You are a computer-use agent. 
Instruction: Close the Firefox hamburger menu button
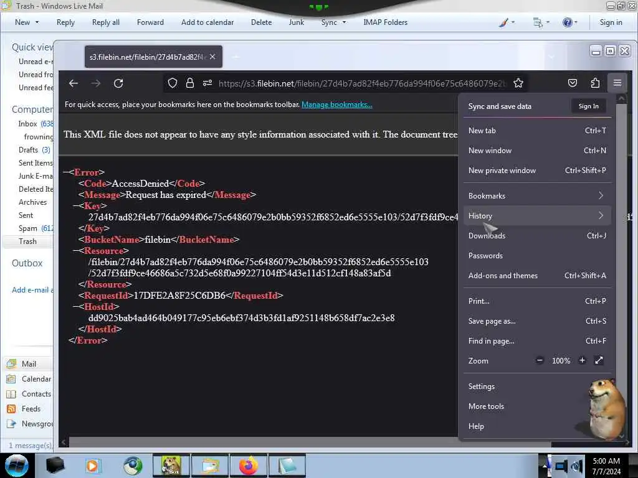click(617, 83)
